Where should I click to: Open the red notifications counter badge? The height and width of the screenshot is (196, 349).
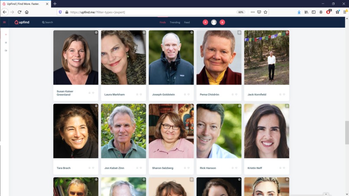point(222,22)
